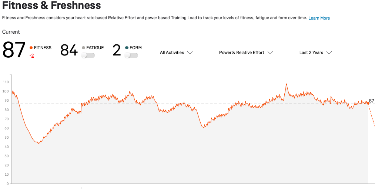Screen dimensions: 375x189
Task: Click the current fitness point on chart
Action: click(368, 103)
